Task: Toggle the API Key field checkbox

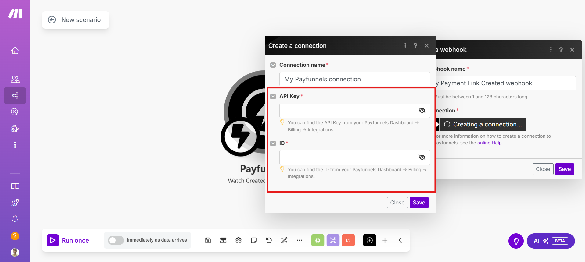Action: (273, 96)
